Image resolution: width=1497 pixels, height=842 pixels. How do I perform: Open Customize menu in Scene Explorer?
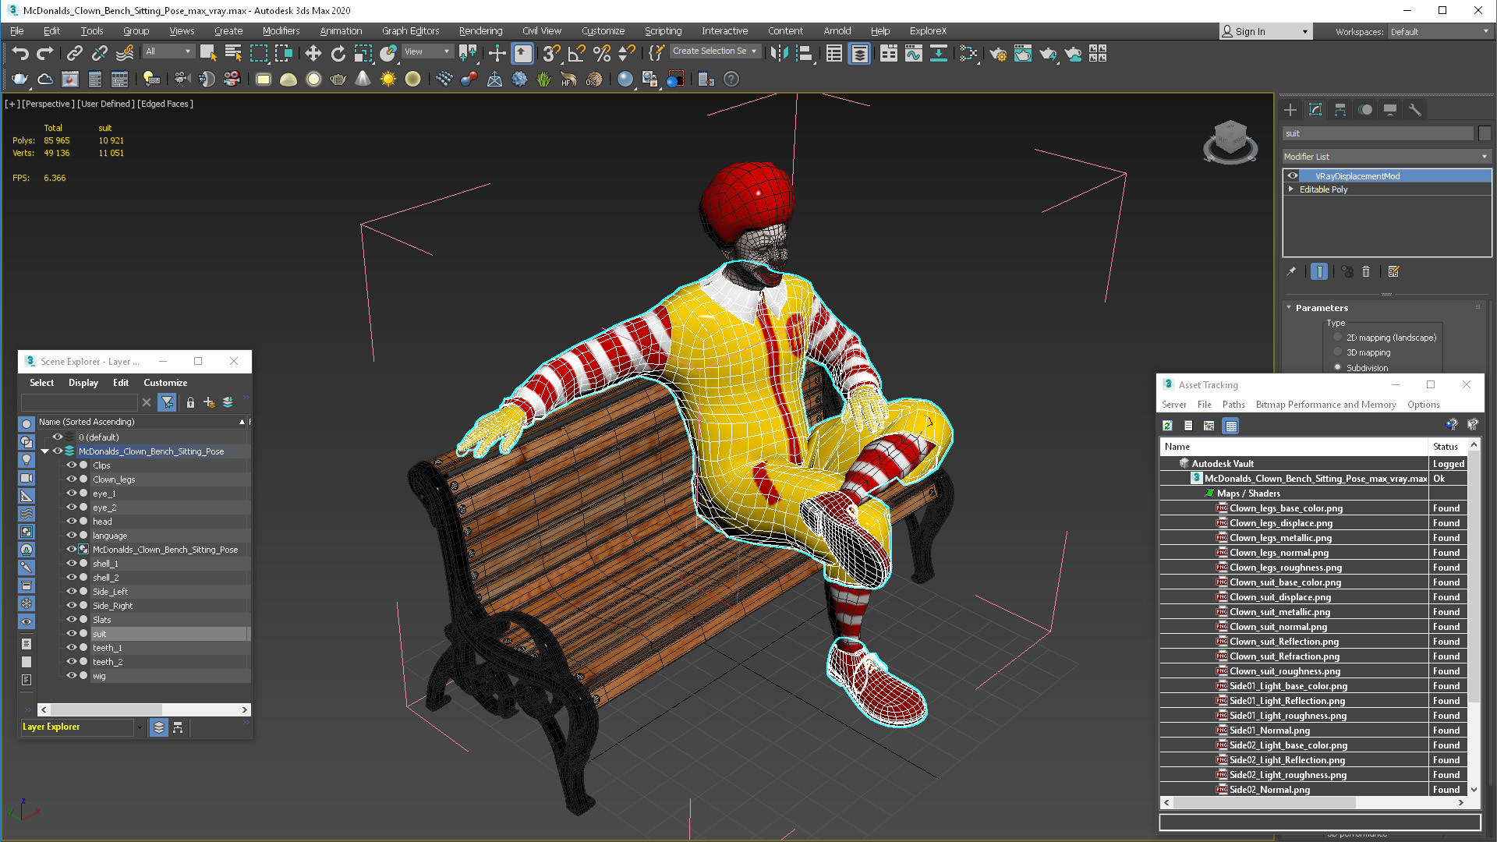click(x=165, y=383)
